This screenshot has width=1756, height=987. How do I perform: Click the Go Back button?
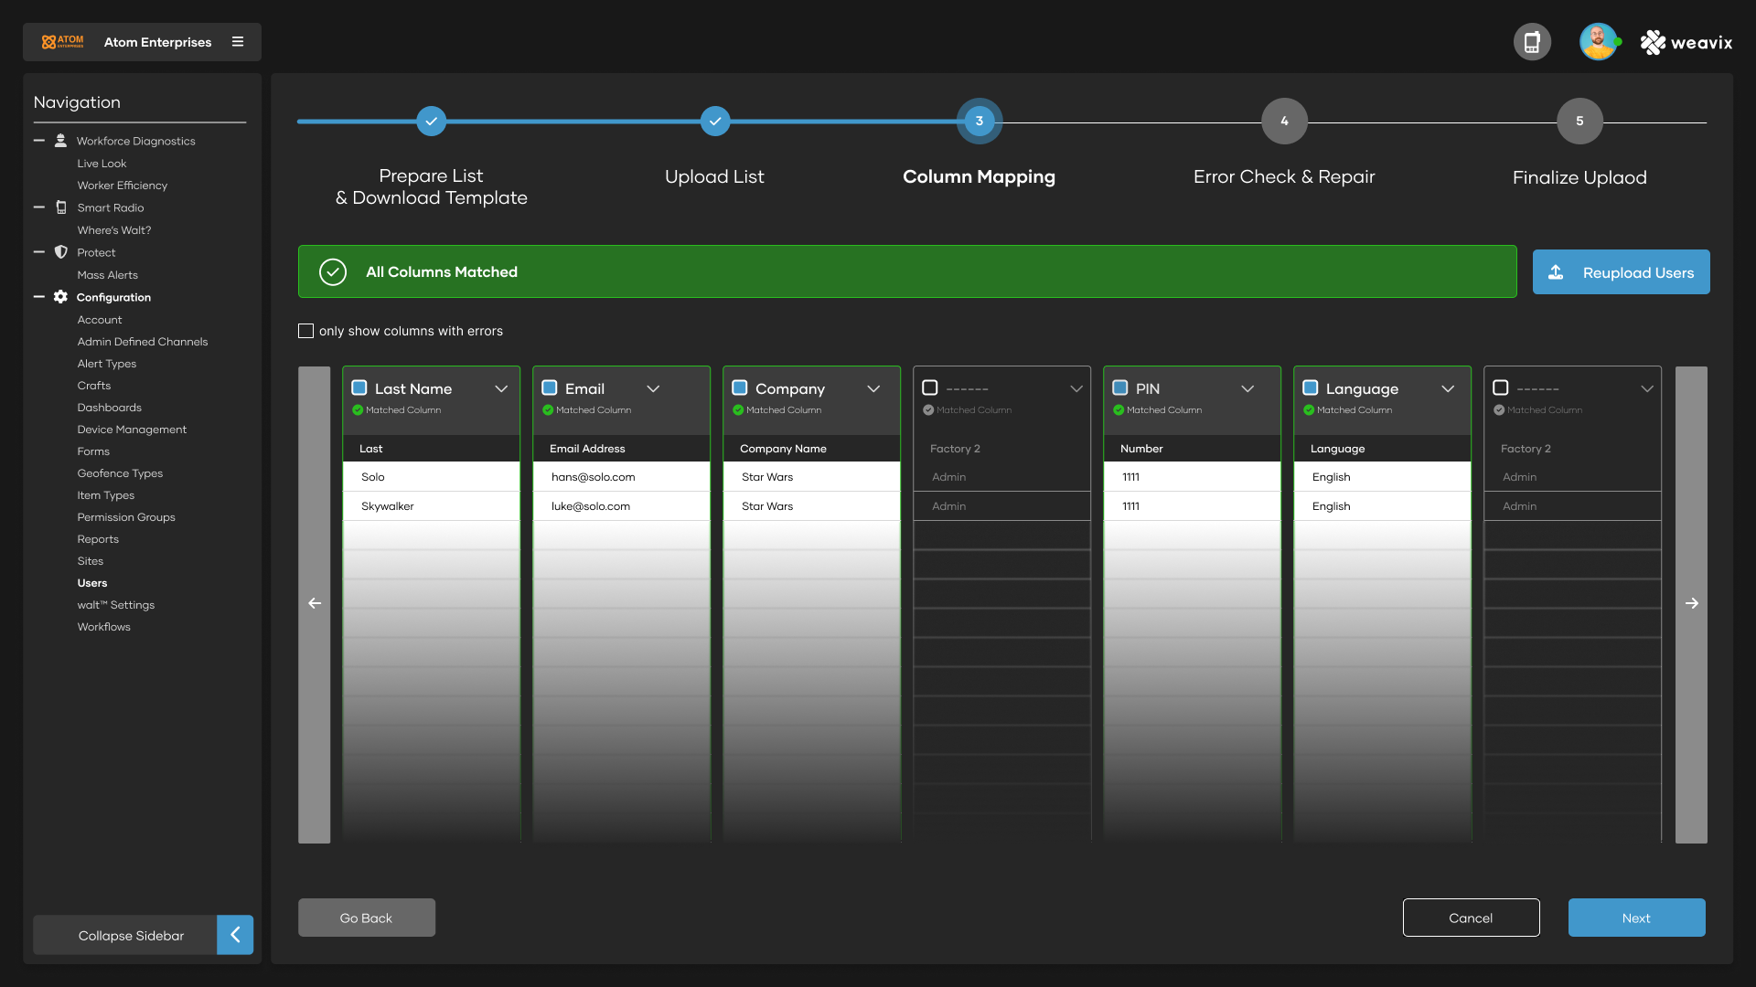pyautogui.click(x=367, y=918)
